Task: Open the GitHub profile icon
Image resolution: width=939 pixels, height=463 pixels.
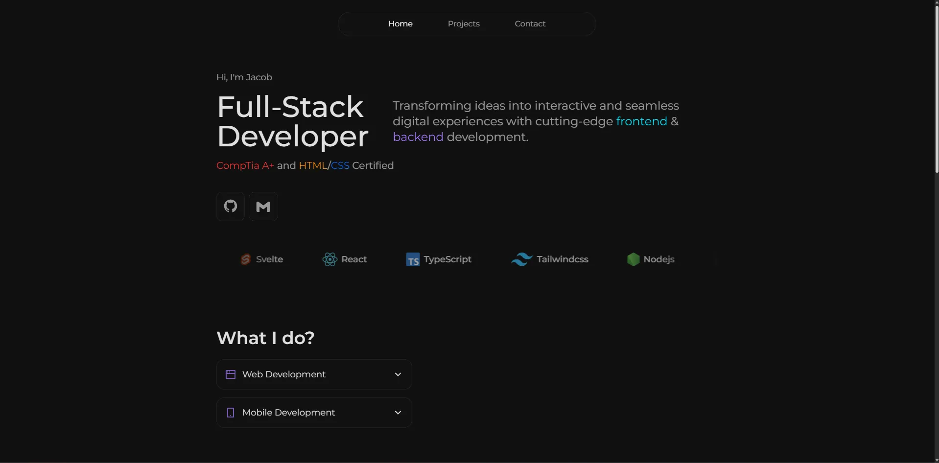Action: pos(230,206)
